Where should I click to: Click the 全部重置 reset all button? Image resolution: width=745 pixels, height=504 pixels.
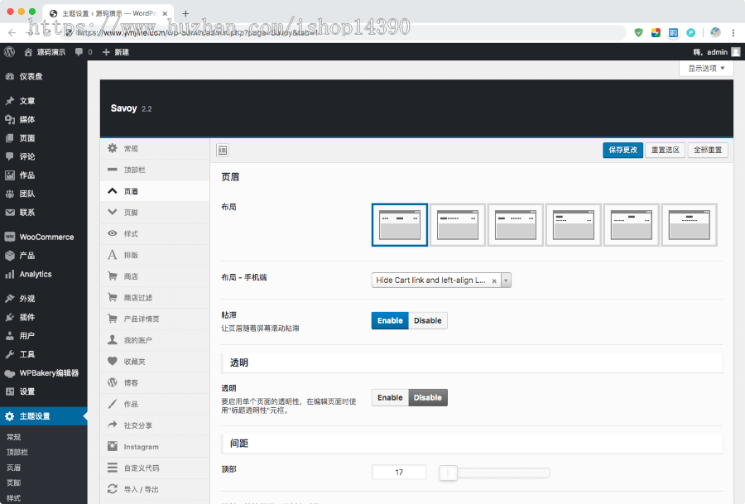click(x=708, y=150)
